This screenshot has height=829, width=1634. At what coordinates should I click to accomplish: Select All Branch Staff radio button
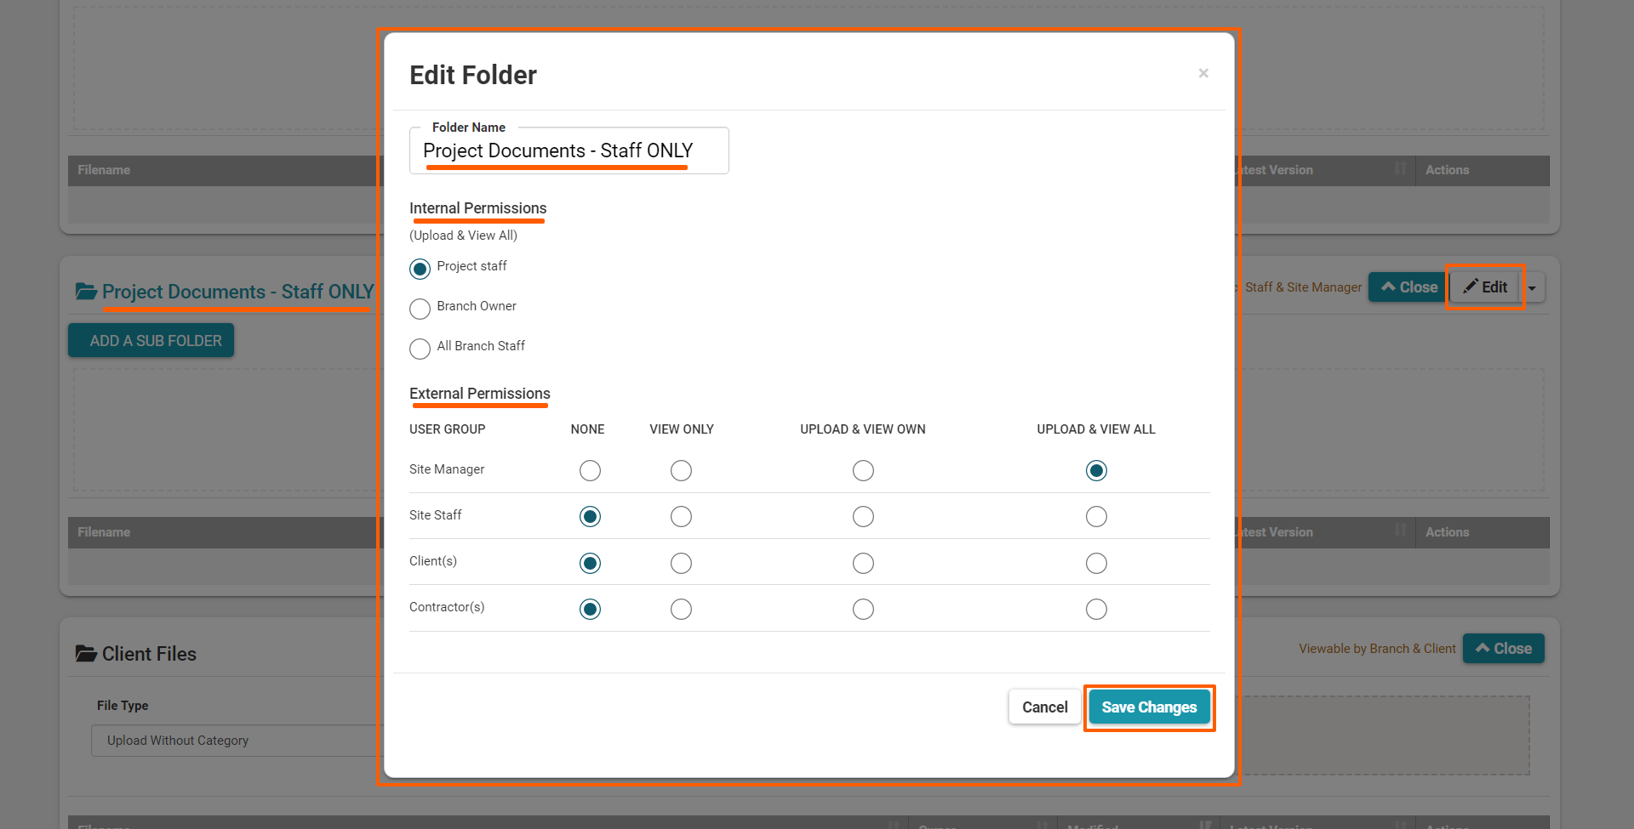(420, 349)
